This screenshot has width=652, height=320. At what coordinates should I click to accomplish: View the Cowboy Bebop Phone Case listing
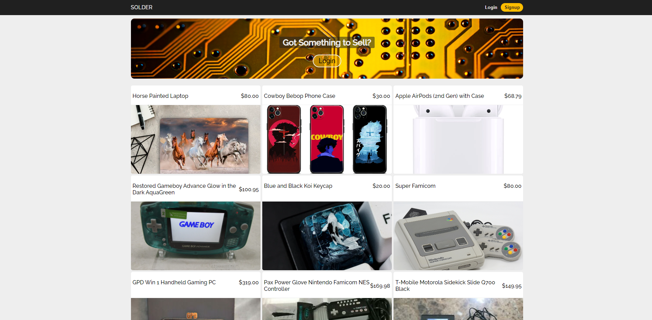click(x=299, y=96)
